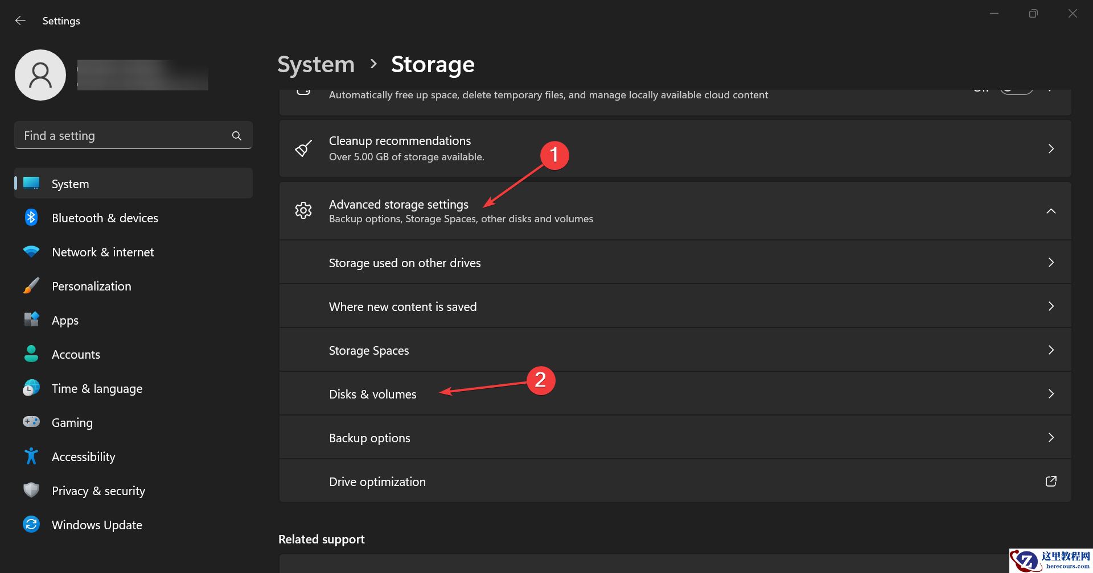Toggle the Storage Sense switch
The image size is (1093, 573).
tap(1017, 90)
